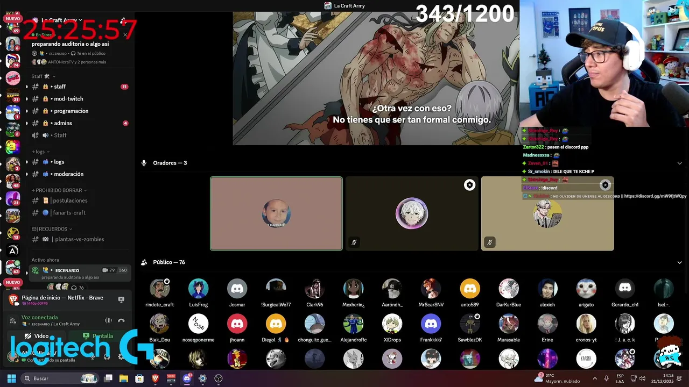
Task: Open voice connection signal info icon
Action: [x=13, y=321]
